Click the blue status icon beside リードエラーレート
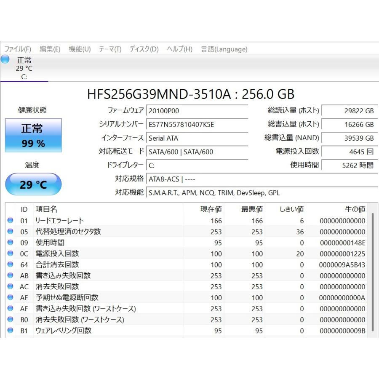This screenshot has width=379, height=379. point(9,221)
